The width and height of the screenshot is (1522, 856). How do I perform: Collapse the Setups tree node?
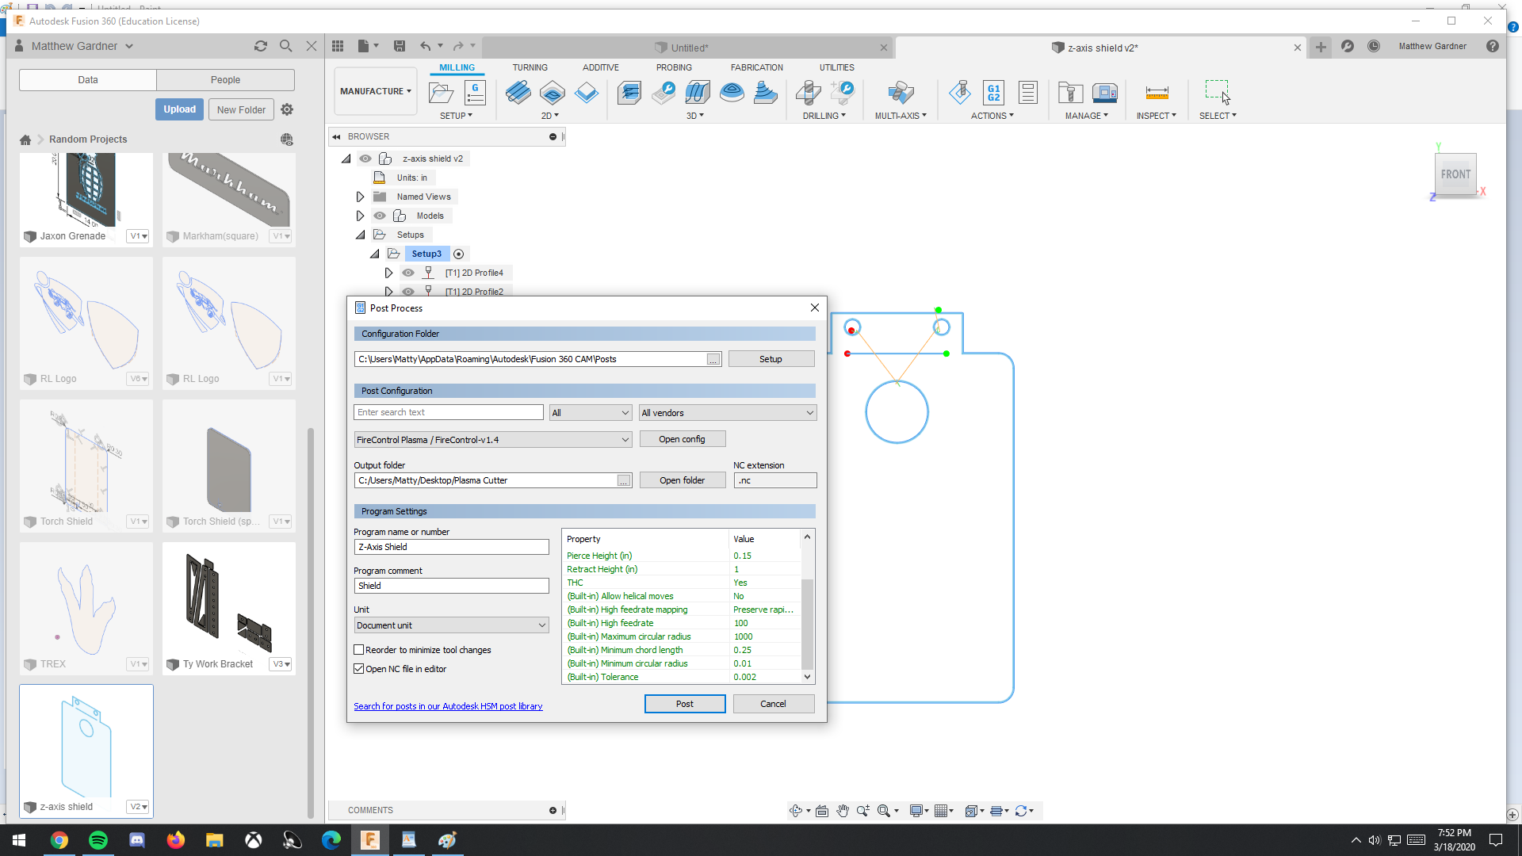click(x=360, y=235)
